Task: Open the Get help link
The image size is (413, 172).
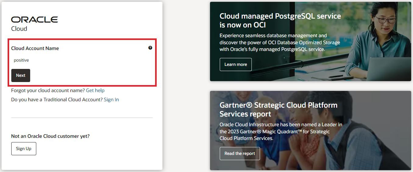Action: pyautogui.click(x=95, y=90)
